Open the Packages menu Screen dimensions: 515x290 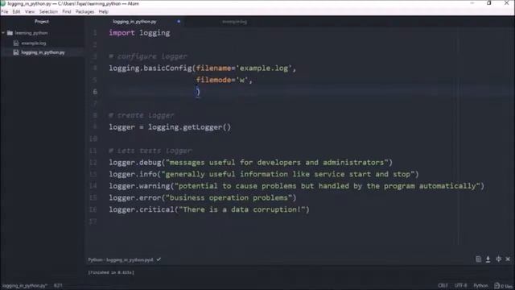click(x=84, y=11)
